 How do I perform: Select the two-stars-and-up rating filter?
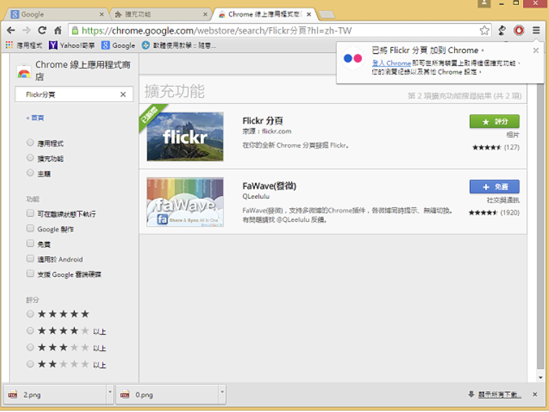(x=30, y=364)
